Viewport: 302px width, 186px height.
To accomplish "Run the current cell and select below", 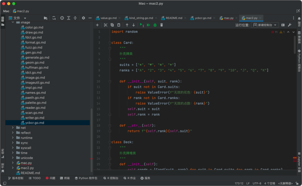I will click(142, 25).
